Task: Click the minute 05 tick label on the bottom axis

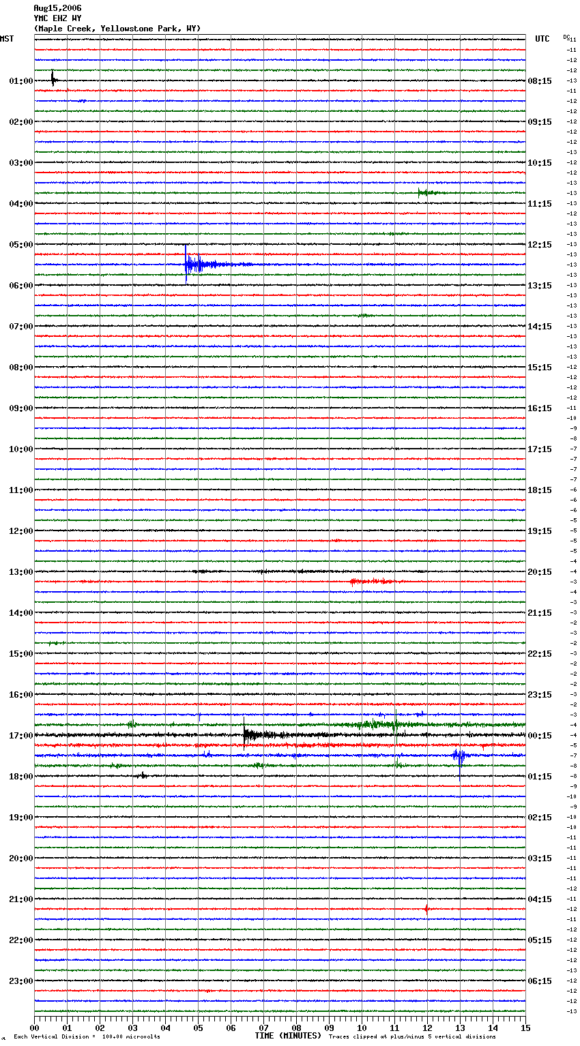Action: 198,1028
